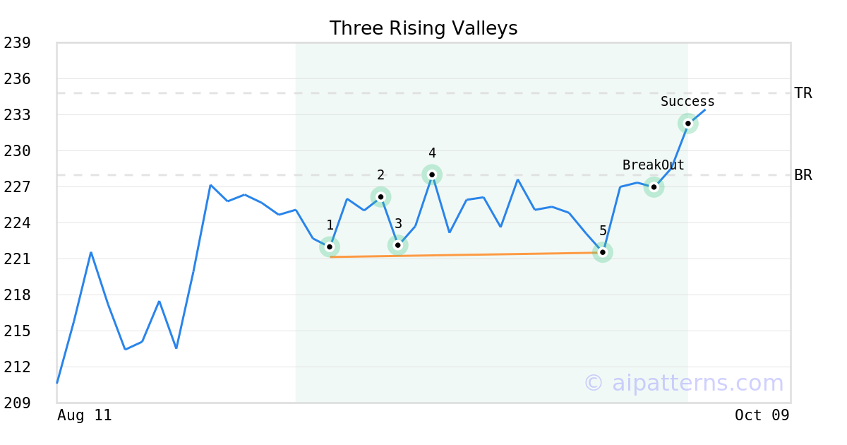
Task: Click the Oct 09 end date label
Action: tap(762, 415)
